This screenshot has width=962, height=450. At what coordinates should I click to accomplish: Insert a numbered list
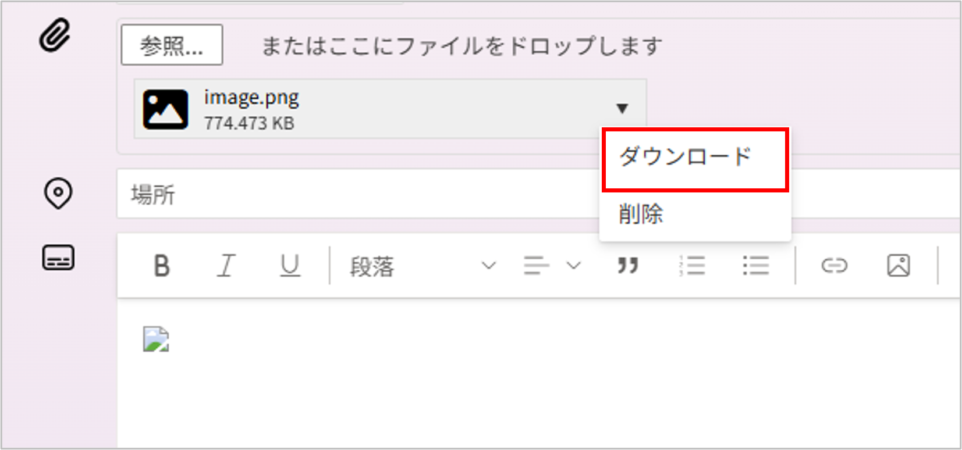tap(692, 266)
